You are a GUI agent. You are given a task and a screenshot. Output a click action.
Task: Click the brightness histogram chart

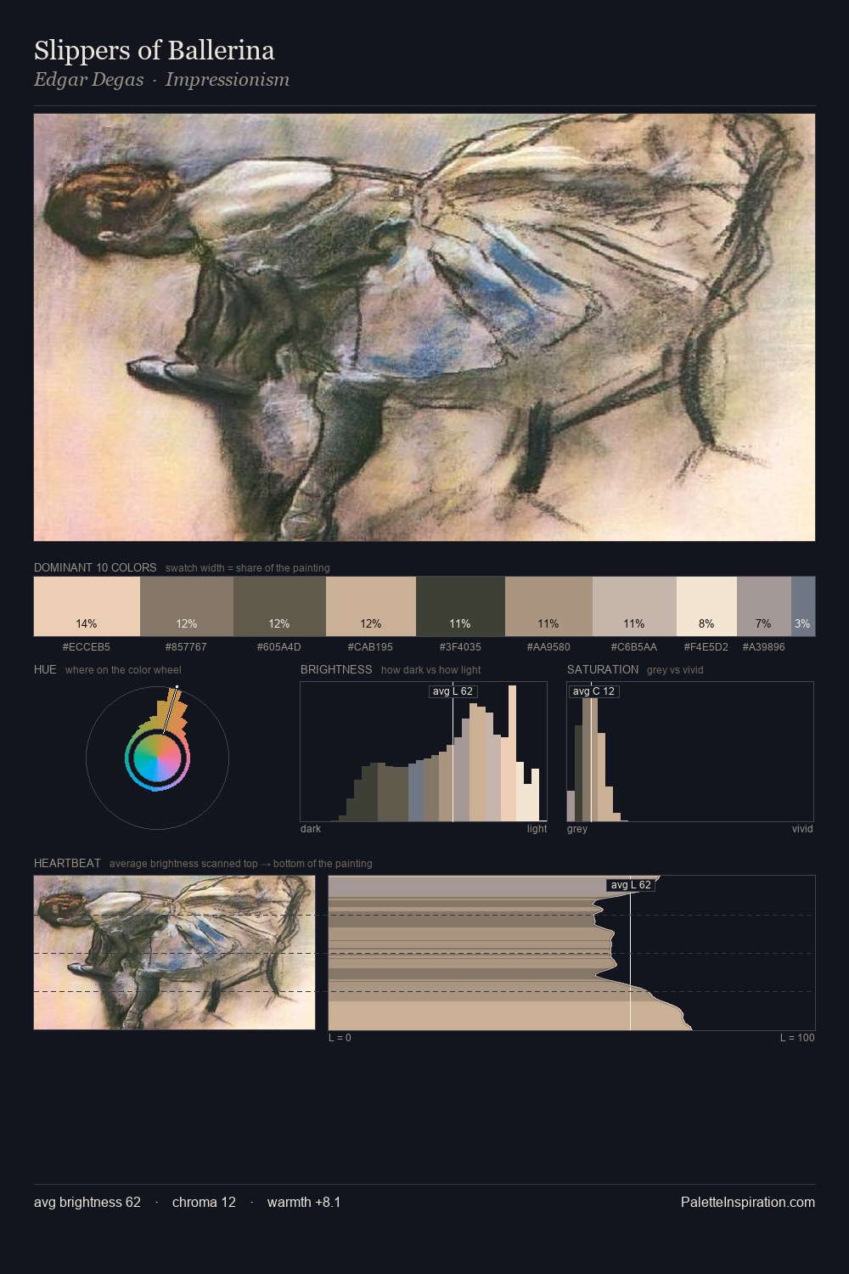[424, 752]
